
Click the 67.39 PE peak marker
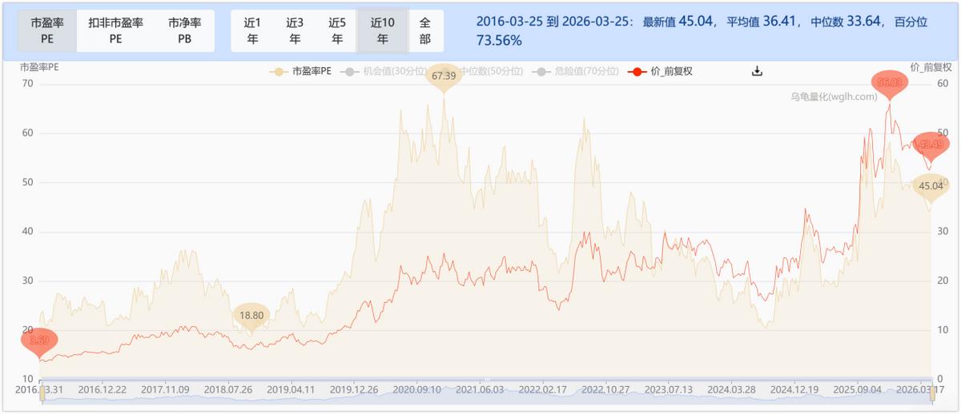[x=443, y=77]
